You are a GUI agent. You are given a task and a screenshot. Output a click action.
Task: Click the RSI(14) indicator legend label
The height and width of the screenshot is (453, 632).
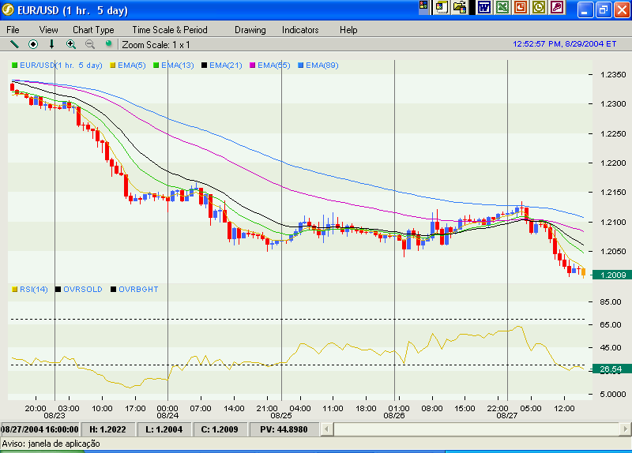[33, 290]
